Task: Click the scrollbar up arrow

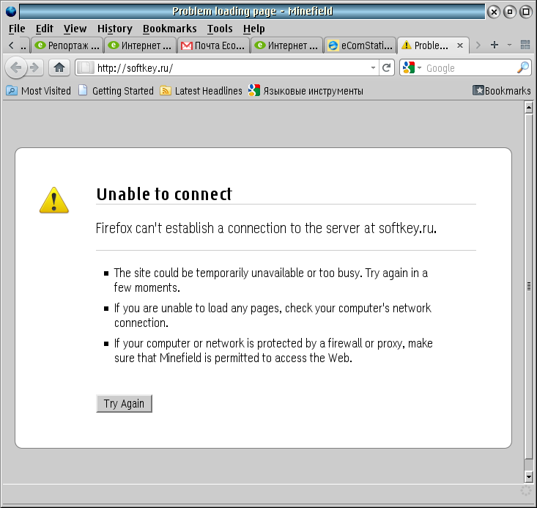Action: [x=529, y=108]
